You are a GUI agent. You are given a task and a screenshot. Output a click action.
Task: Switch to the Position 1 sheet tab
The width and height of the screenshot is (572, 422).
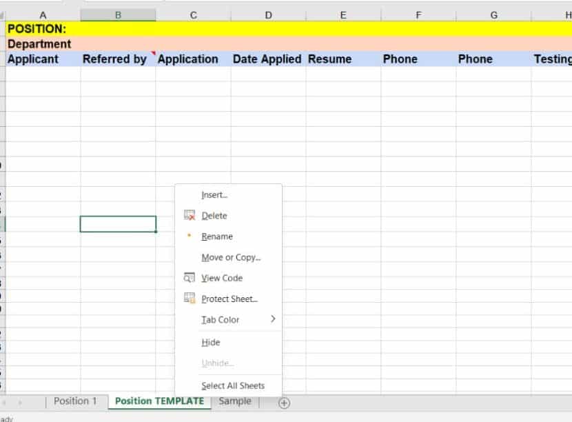click(x=75, y=401)
